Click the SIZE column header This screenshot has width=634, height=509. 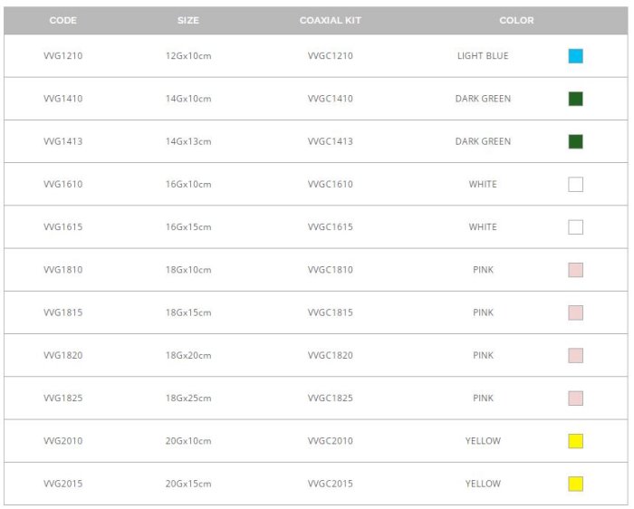188,20
